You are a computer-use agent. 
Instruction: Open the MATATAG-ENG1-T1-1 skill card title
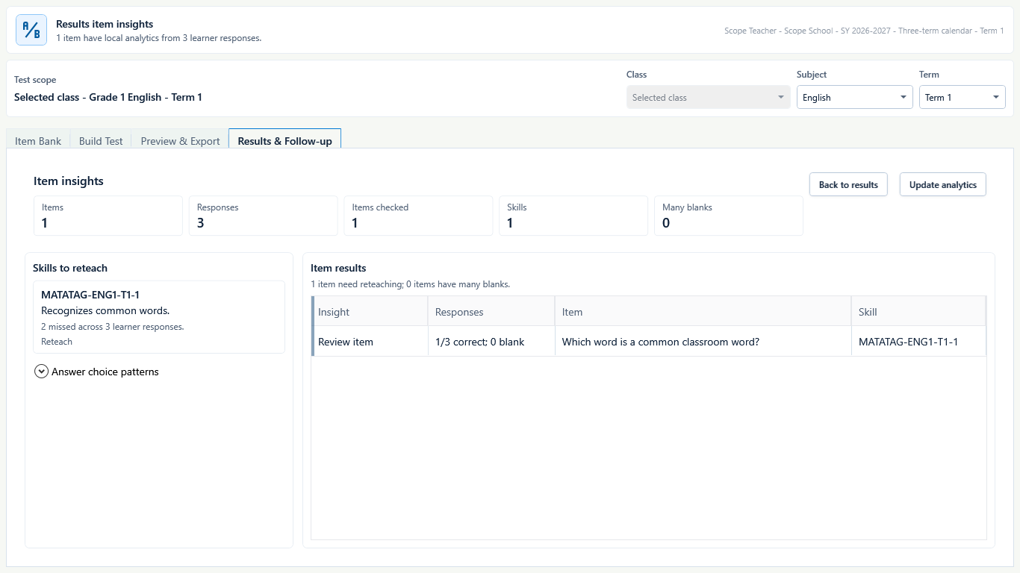tap(90, 295)
